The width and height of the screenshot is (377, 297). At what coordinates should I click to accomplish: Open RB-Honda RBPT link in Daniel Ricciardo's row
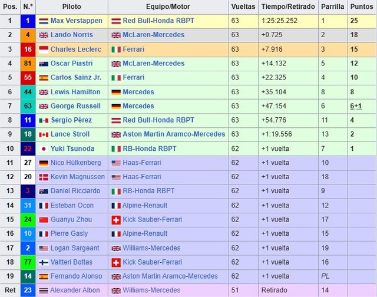(148, 191)
